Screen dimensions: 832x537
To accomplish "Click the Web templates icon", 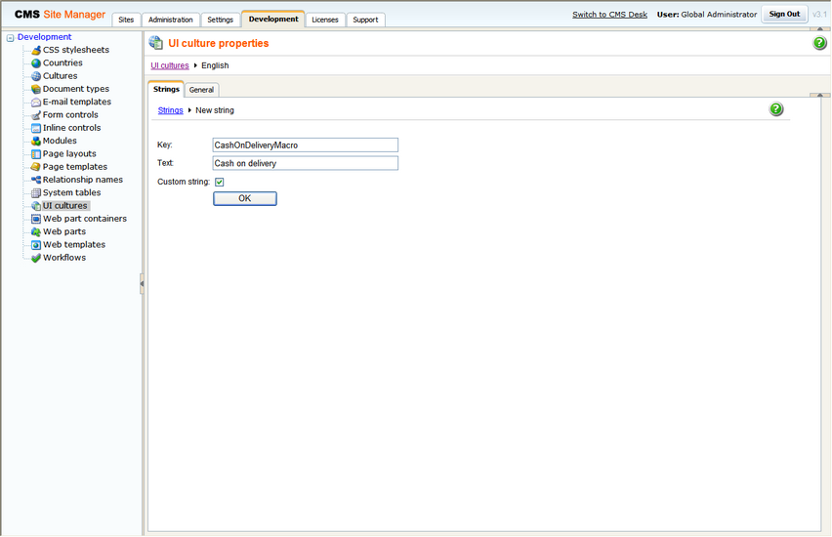I will click(36, 245).
